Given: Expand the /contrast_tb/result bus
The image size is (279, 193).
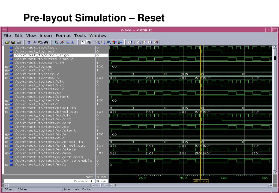Looking at the screenshot, I should pos(7,78).
